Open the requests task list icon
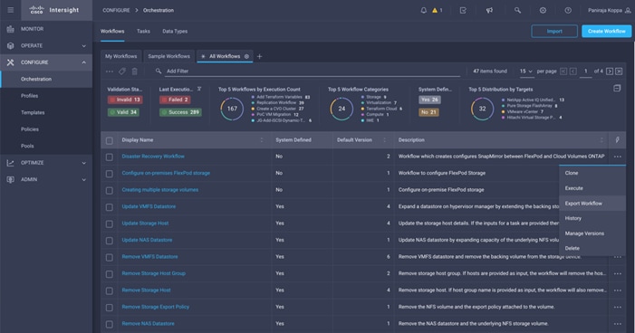This screenshot has width=635, height=333. (463, 11)
